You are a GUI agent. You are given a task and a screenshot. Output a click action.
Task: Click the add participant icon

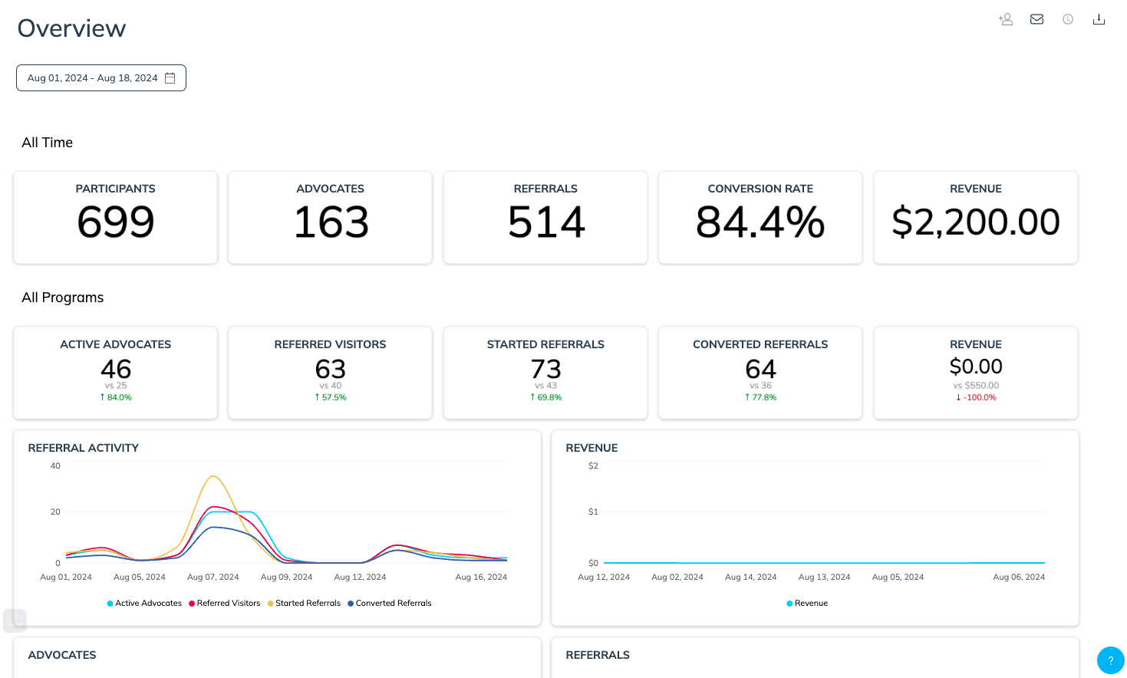1006,19
